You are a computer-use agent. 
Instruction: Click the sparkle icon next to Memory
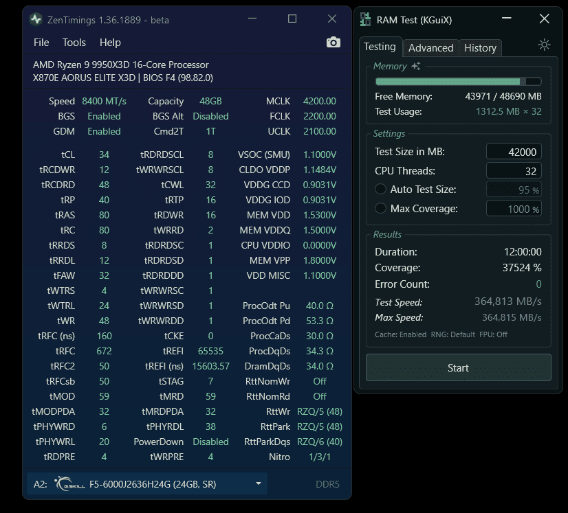click(x=416, y=66)
